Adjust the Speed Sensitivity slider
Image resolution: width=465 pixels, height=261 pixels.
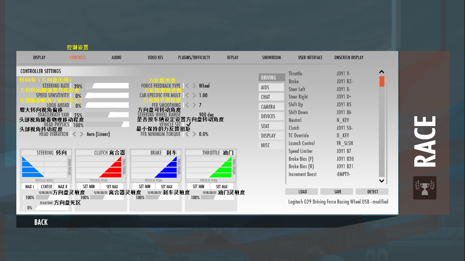[107, 95]
